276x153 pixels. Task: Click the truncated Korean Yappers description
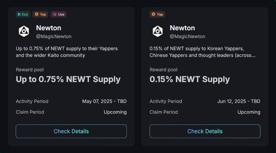click(x=202, y=52)
